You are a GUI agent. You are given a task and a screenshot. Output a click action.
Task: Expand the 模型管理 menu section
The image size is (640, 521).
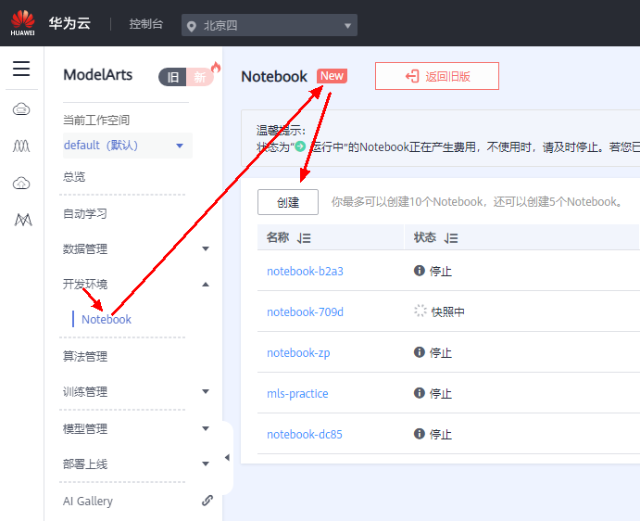pyautogui.click(x=206, y=428)
